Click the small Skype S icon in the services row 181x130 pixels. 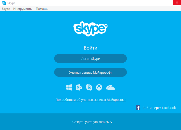pyautogui.click(x=89, y=87)
